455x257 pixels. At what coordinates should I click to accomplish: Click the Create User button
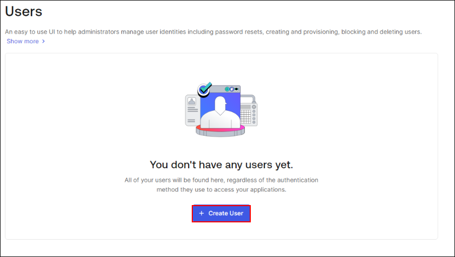click(221, 213)
